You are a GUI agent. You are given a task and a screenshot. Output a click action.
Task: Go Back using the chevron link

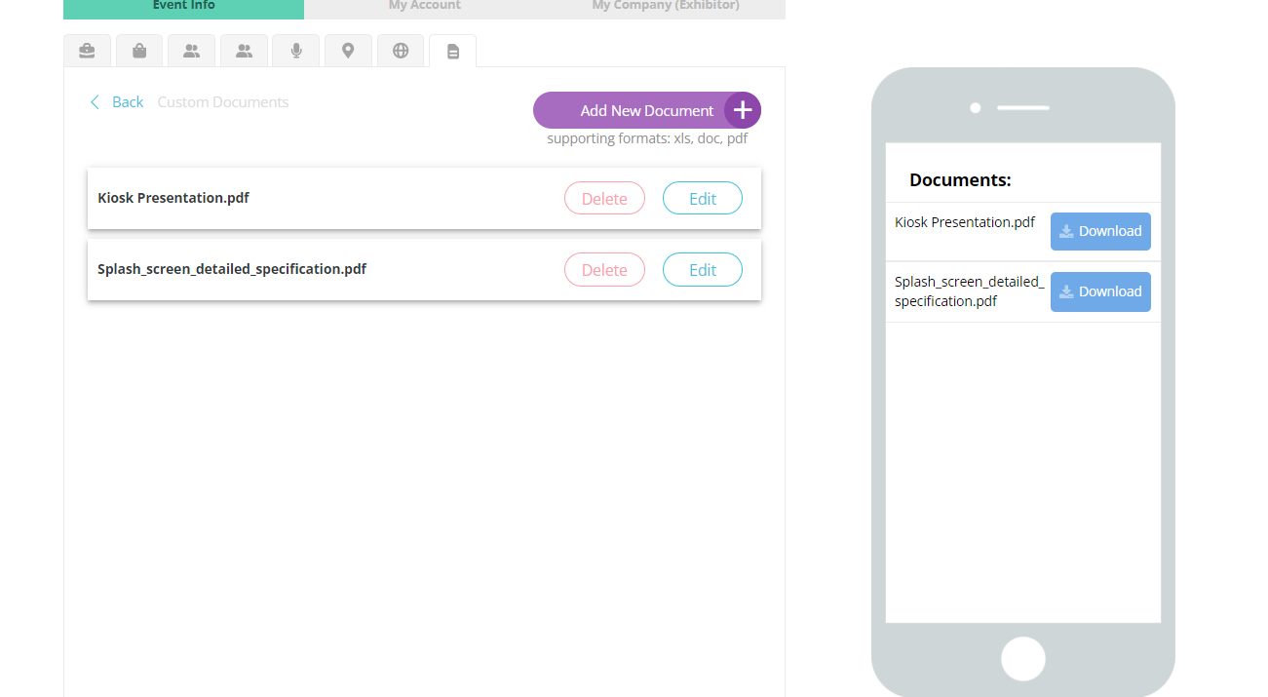pyautogui.click(x=116, y=102)
